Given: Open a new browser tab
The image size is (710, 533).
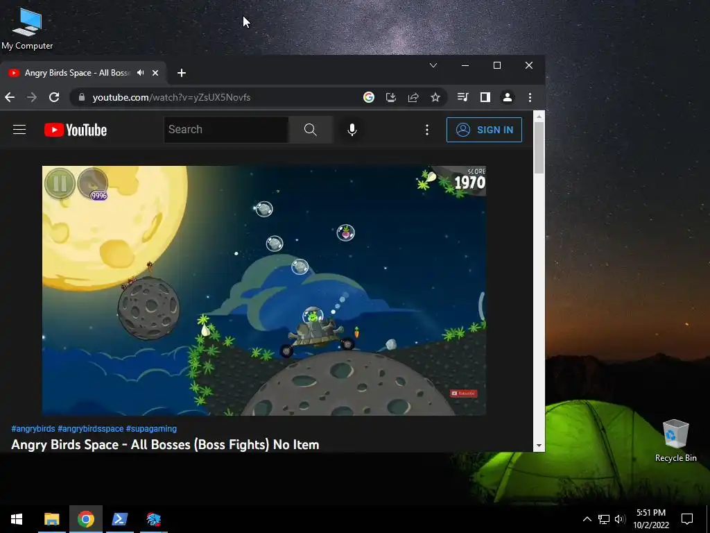Looking at the screenshot, I should click(182, 72).
